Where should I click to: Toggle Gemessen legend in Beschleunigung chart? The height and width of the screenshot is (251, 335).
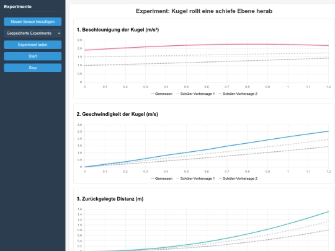[x=161, y=94]
